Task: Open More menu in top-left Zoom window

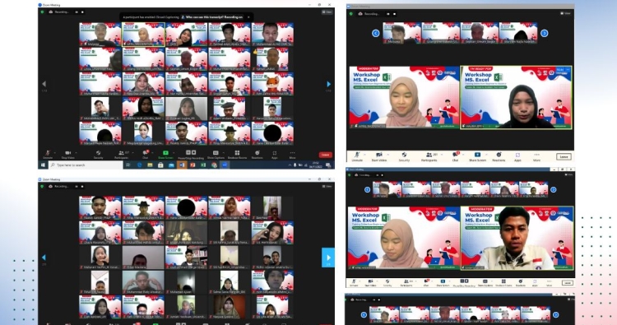Action: click(x=292, y=154)
